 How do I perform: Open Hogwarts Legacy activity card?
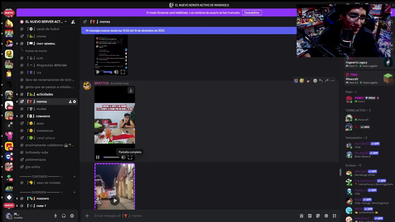(368, 62)
